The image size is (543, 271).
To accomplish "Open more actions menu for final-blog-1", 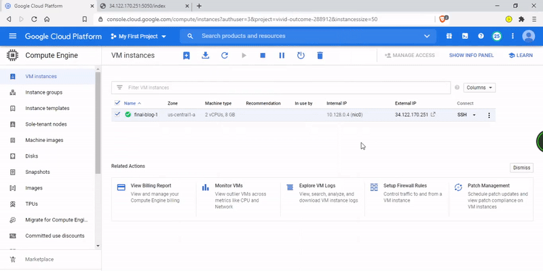I will pos(489,115).
